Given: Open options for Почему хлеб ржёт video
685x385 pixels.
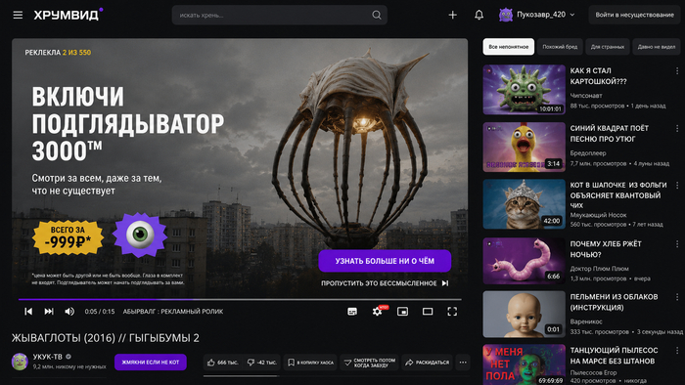Looking at the screenshot, I should 677,243.
